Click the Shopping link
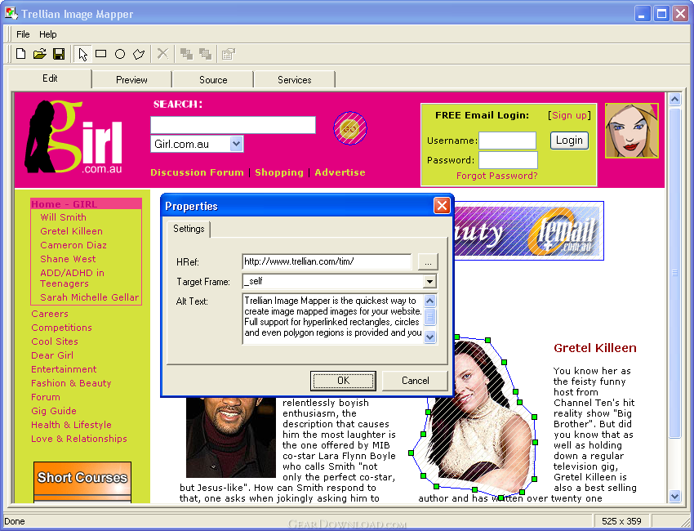The height and width of the screenshot is (531, 694). [279, 172]
